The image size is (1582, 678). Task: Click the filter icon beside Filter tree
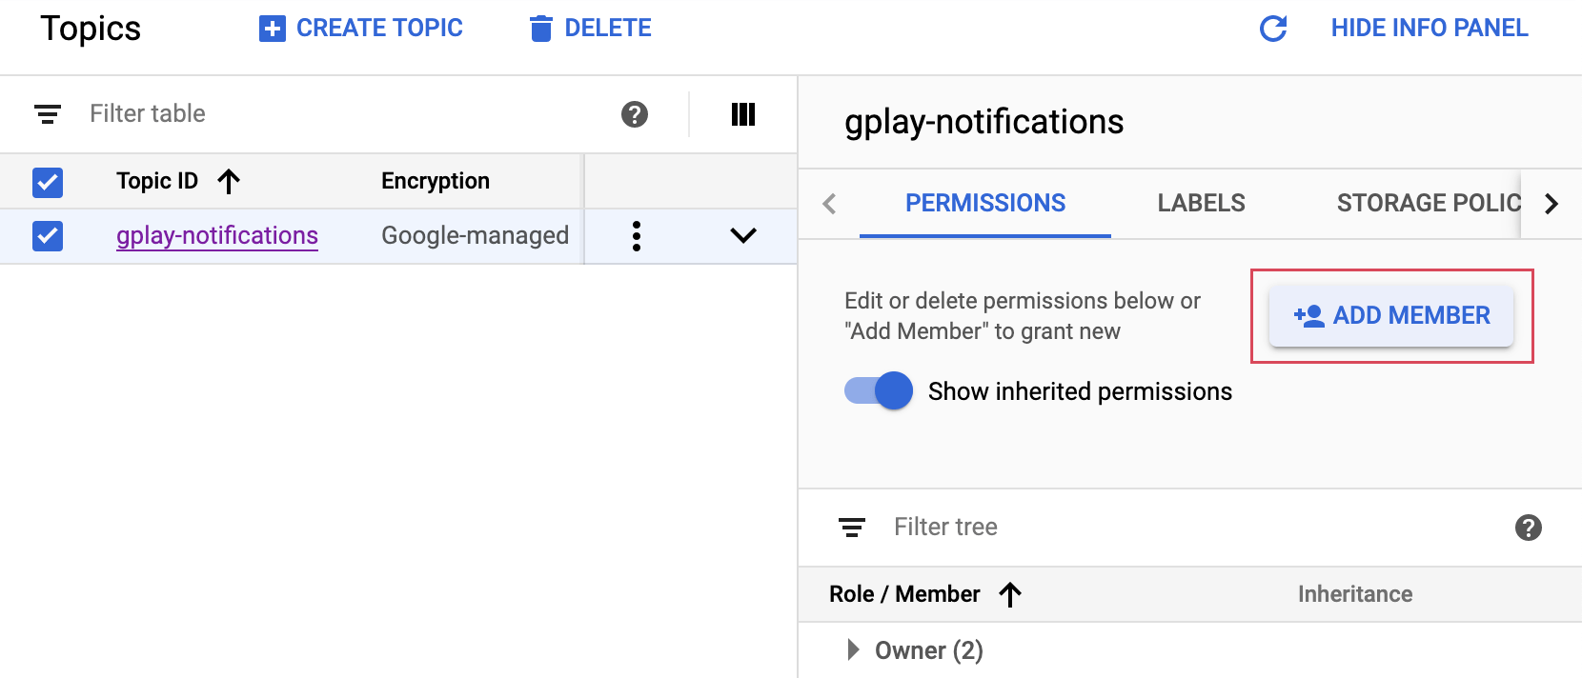coord(851,528)
